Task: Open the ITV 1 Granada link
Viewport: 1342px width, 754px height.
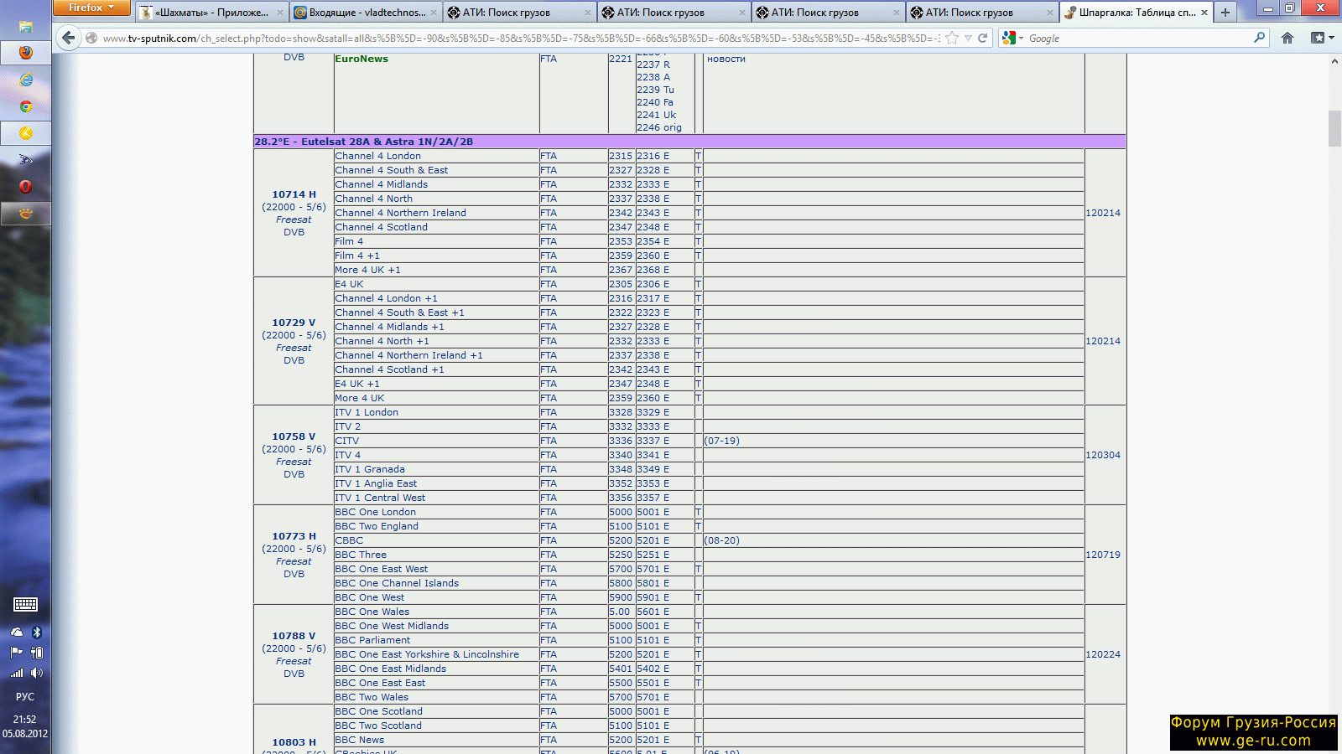Action: 370,469
